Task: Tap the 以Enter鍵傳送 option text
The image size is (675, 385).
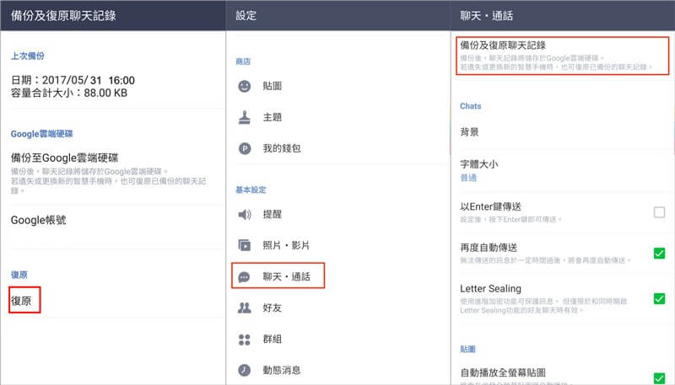Action: 490,206
